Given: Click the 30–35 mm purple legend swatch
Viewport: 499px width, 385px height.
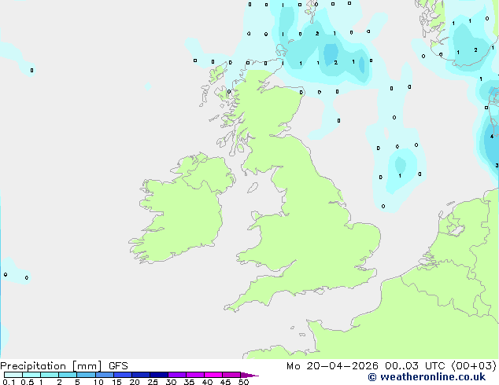Looking at the screenshot, I should (176, 375).
